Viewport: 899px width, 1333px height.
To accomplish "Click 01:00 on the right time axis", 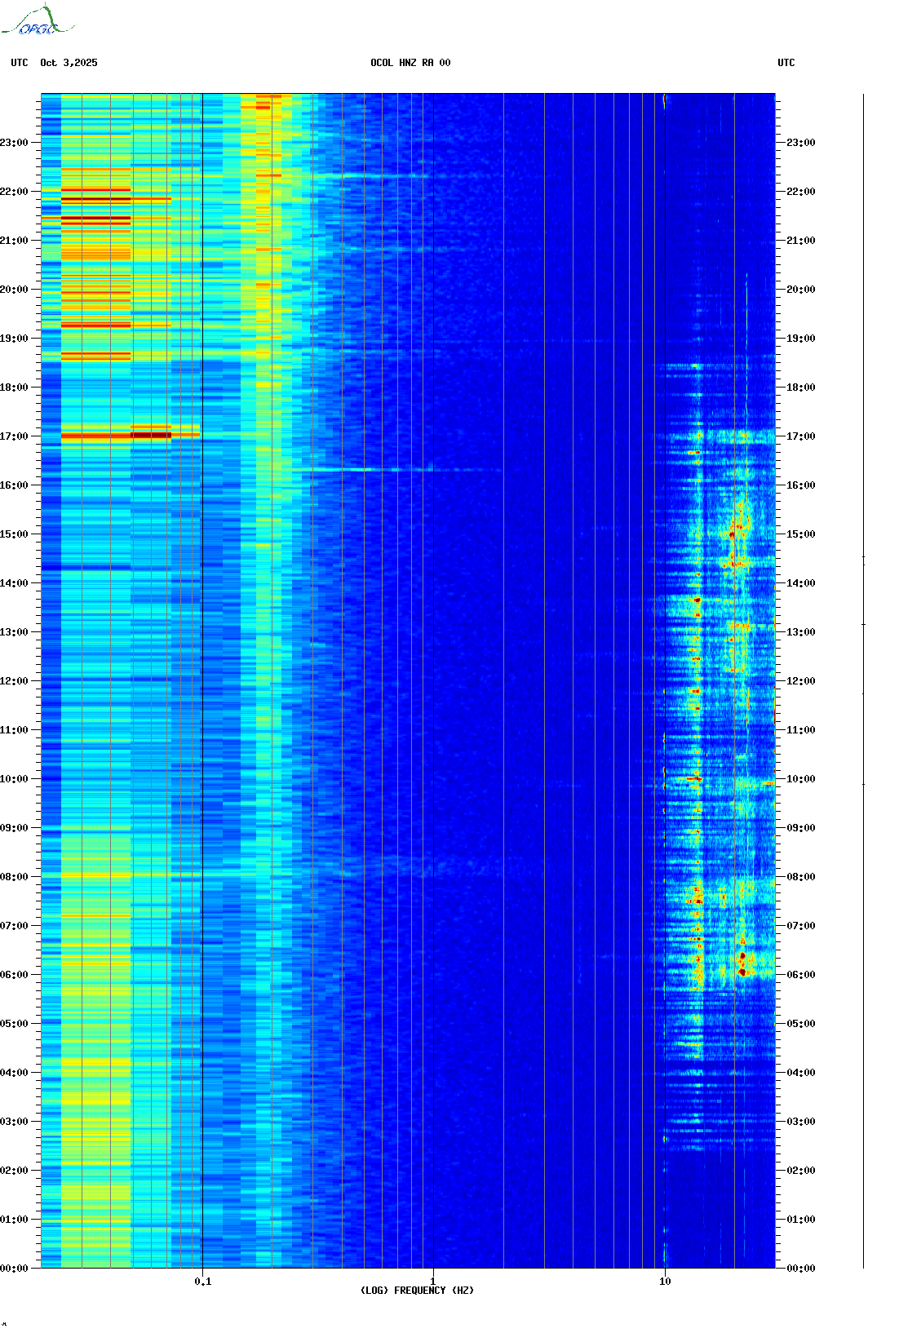I will tap(800, 1220).
